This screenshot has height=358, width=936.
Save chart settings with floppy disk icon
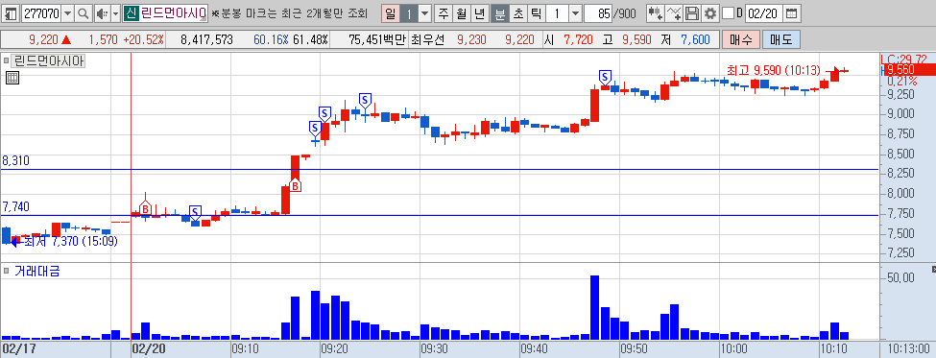[692, 12]
